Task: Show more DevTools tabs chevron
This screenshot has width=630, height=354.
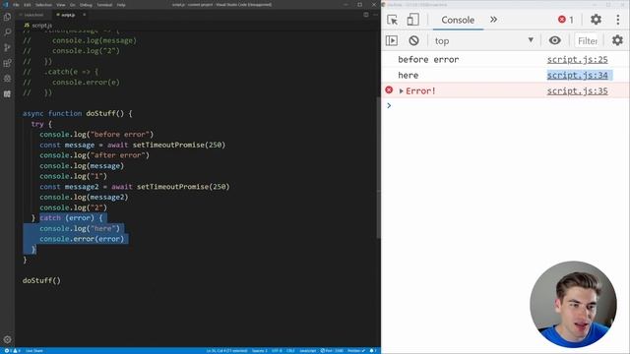Action: click(x=493, y=20)
